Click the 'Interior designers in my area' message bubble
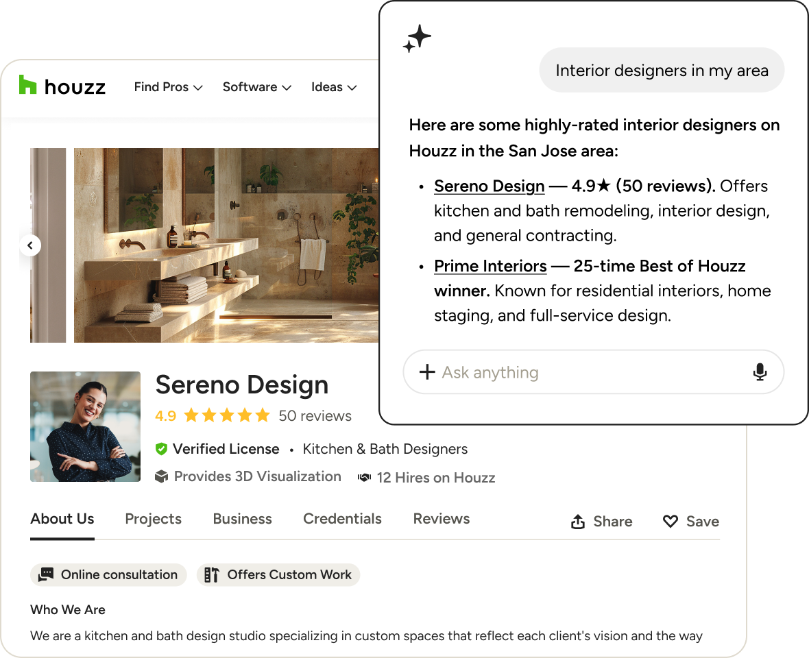This screenshot has width=809, height=658. click(662, 70)
